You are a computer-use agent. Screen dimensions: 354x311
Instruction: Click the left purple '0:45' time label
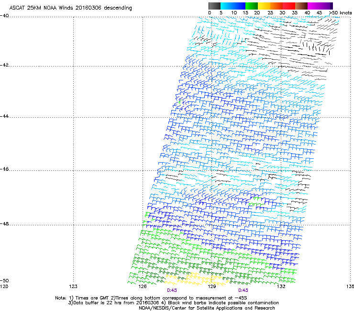[172, 290]
